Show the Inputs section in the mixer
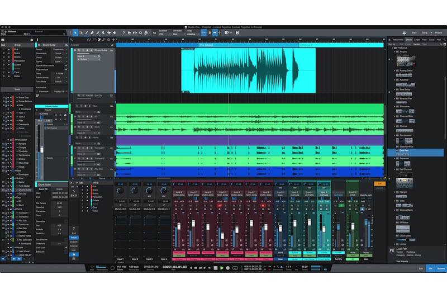The width and height of the screenshot is (447, 298). 74,238
